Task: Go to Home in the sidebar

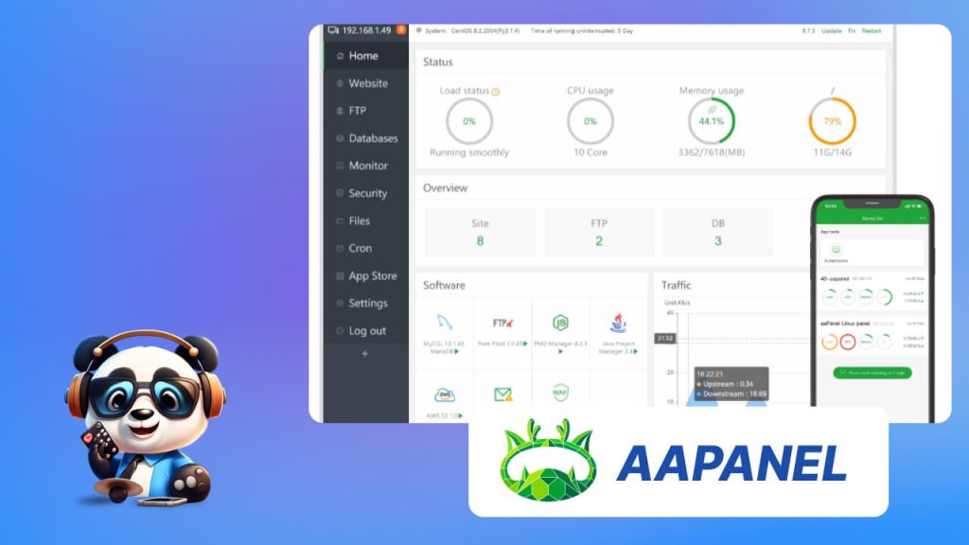Action: [x=366, y=56]
